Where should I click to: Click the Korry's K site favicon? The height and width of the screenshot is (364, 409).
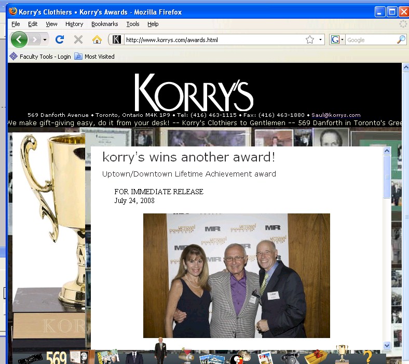[x=116, y=39]
